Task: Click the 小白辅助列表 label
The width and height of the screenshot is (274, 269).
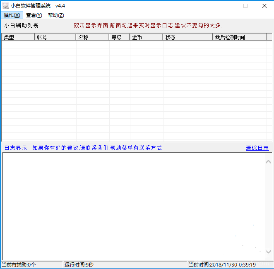Action: point(22,26)
